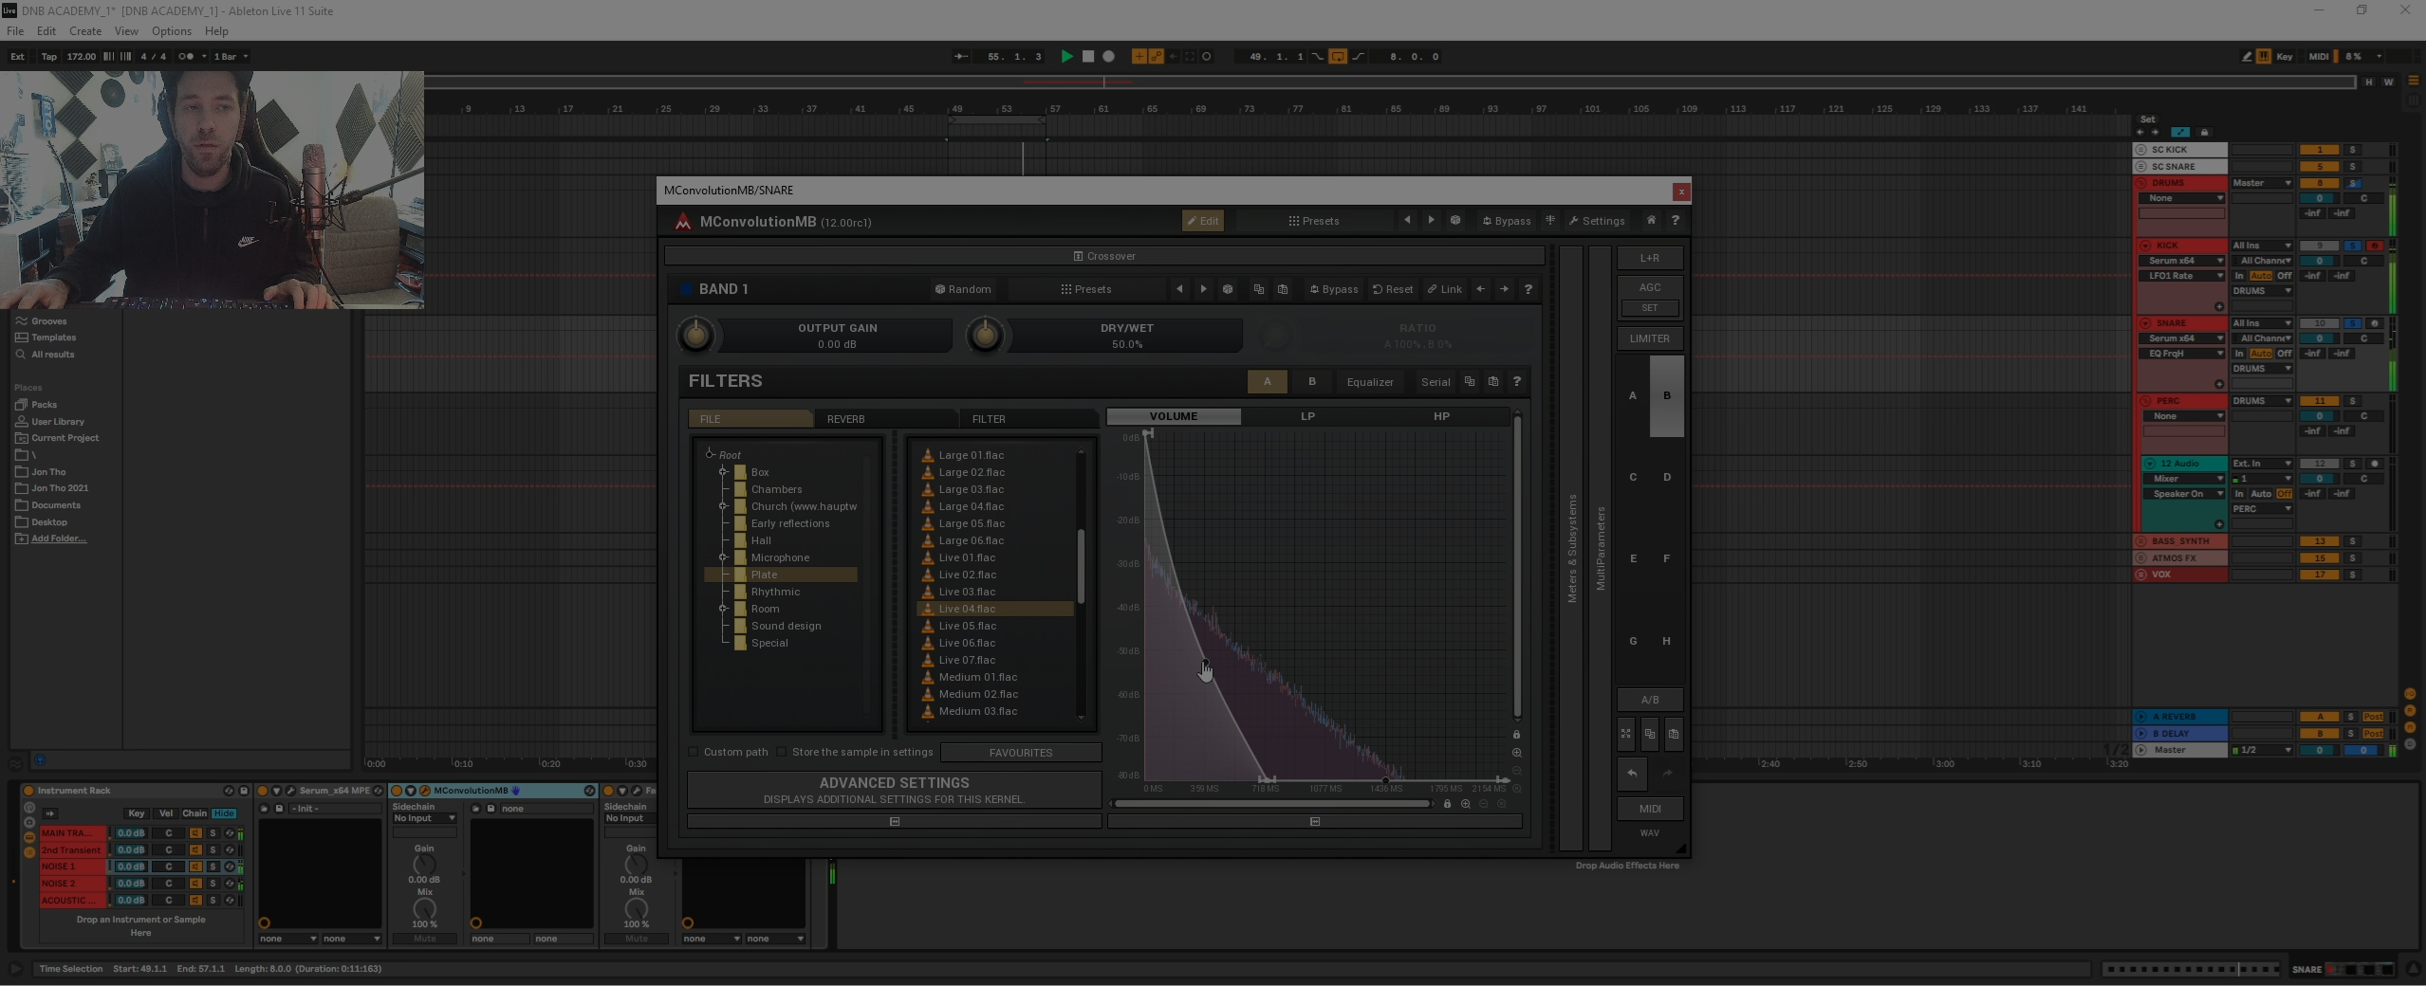This screenshot has height=986, width=2426.
Task: Paste the Filters section settings
Action: coord(1493,381)
